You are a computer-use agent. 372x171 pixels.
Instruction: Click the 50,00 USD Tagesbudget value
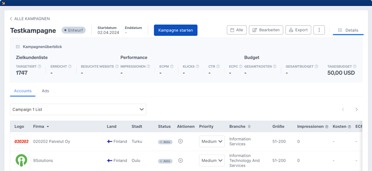(x=341, y=73)
